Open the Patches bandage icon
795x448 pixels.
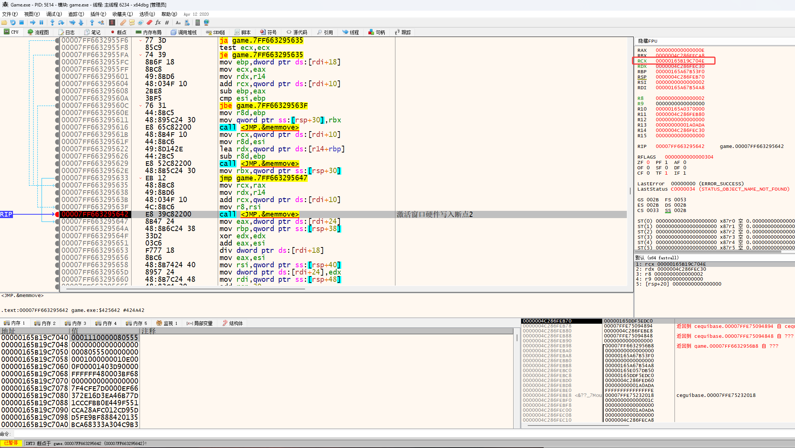[x=123, y=22]
